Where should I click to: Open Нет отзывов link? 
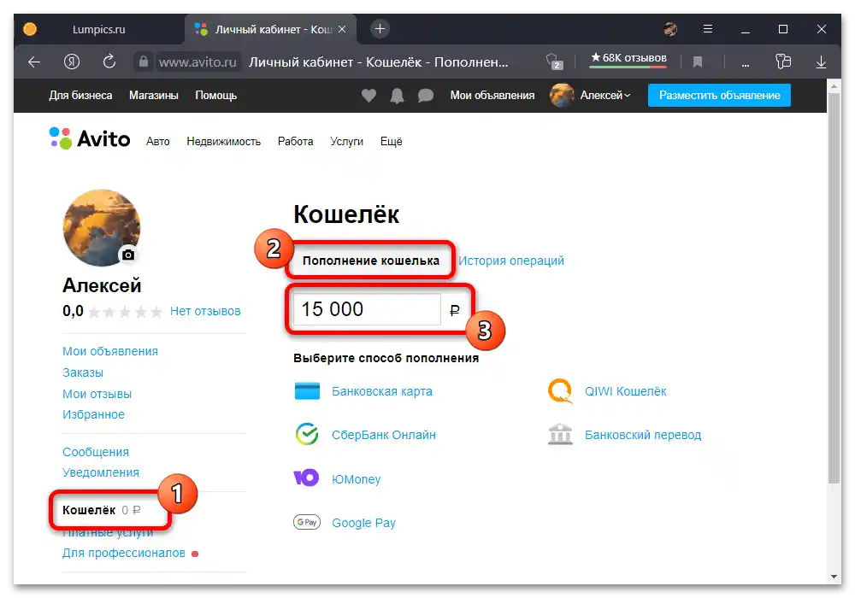pos(205,312)
